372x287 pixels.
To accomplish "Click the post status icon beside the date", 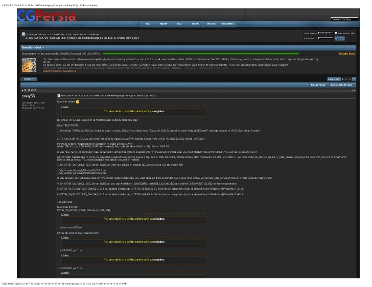I will coord(22,90).
